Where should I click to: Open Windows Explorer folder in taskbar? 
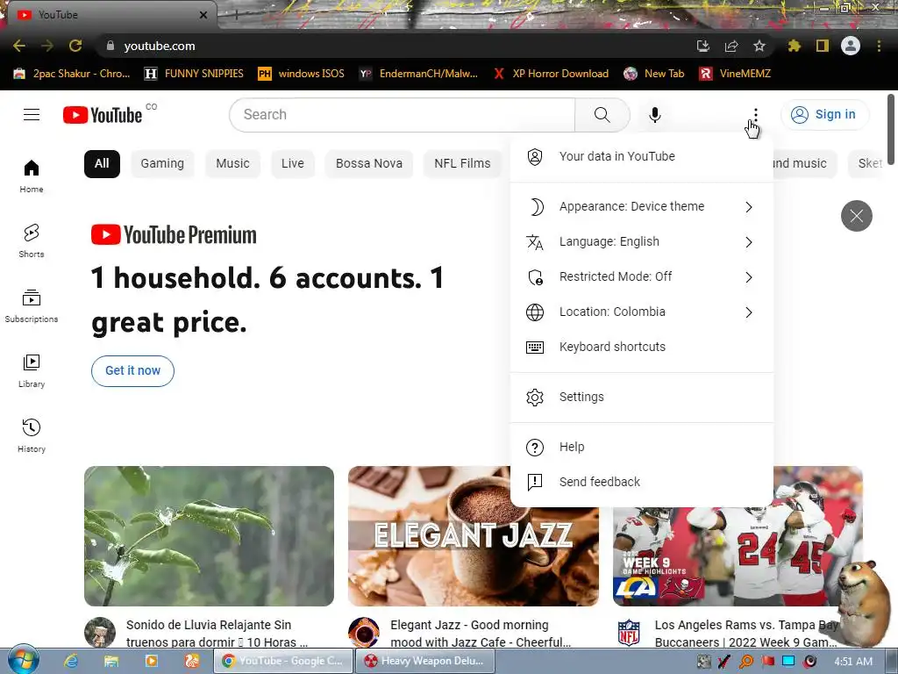pyautogui.click(x=111, y=661)
